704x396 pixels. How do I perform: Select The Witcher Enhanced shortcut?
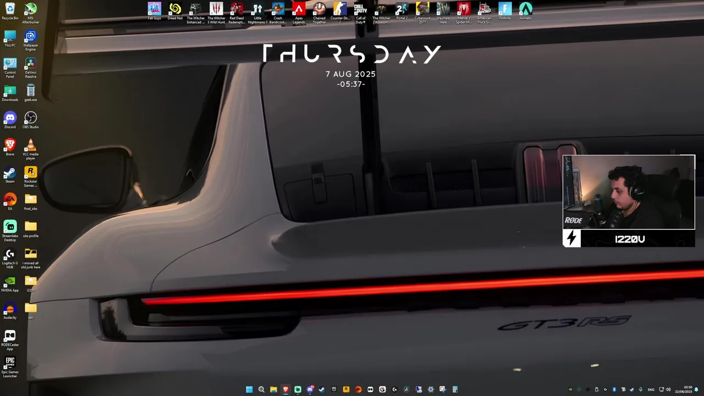click(x=195, y=13)
